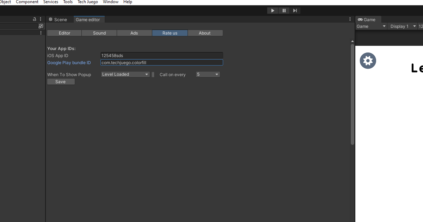
Task: Click the search-by-type icon in left panel
Action: [41, 26]
